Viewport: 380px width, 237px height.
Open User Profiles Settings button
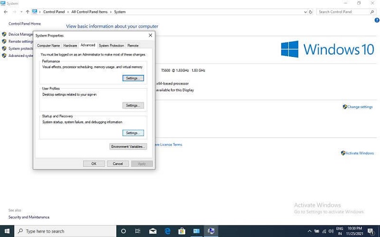[x=133, y=105]
